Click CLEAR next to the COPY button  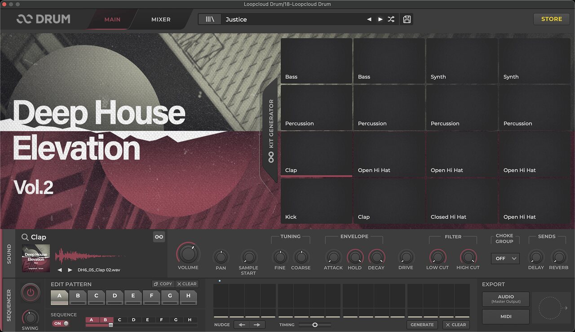pyautogui.click(x=186, y=284)
